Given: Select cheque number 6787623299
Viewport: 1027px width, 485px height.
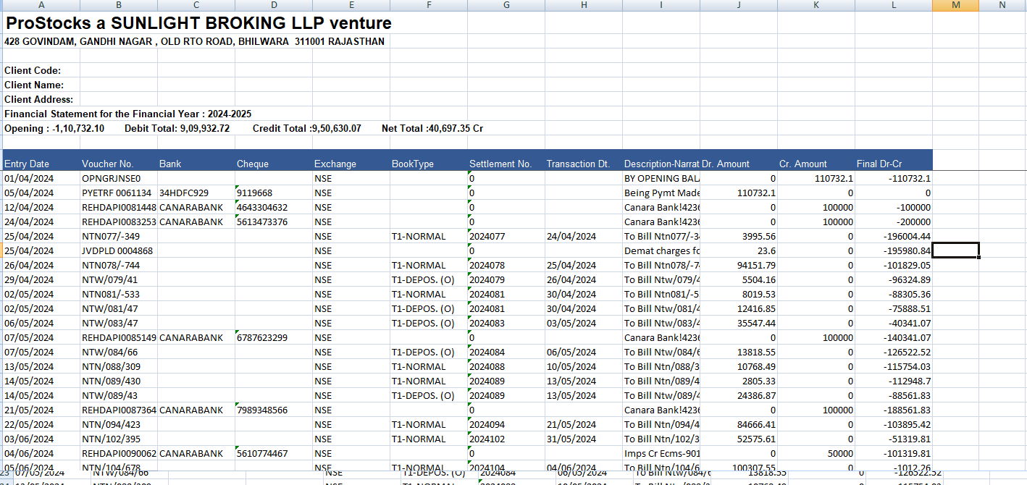Looking at the screenshot, I should (x=274, y=337).
